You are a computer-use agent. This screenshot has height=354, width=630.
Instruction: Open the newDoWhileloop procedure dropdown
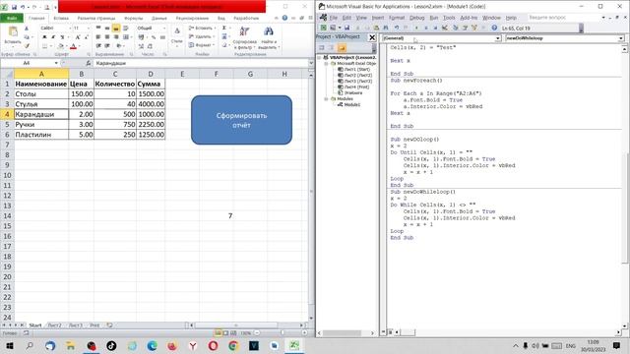tap(621, 38)
